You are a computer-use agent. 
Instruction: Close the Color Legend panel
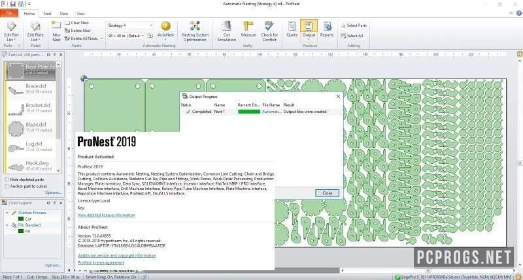point(61,203)
